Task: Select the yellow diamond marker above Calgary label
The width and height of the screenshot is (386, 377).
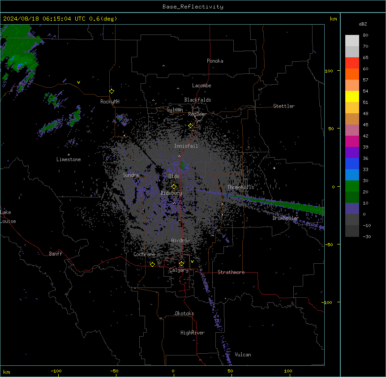Action: (181, 264)
